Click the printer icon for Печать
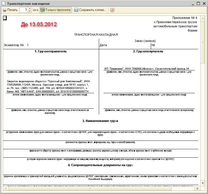The width and height of the screenshot is (208, 194). point(4,10)
